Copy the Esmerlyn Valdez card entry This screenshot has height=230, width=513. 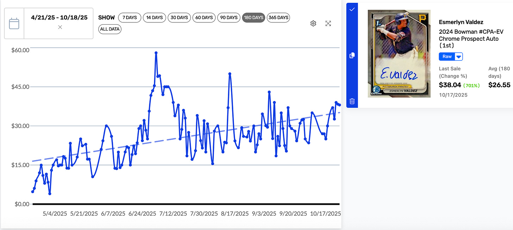pyautogui.click(x=352, y=55)
